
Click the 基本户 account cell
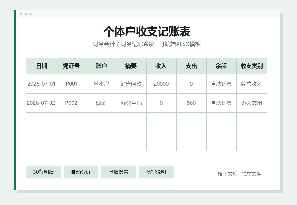(x=101, y=84)
